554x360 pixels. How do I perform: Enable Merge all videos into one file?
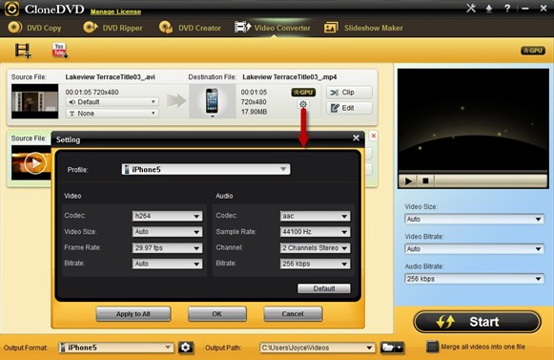pos(432,347)
